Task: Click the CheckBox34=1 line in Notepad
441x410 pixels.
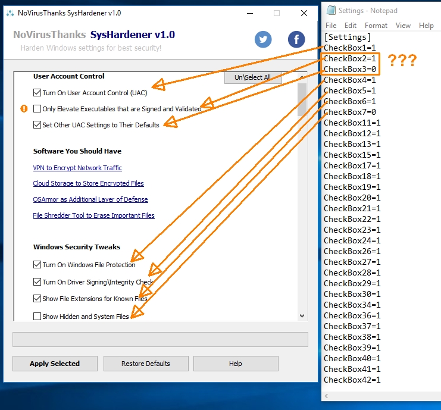Action: coord(352,305)
